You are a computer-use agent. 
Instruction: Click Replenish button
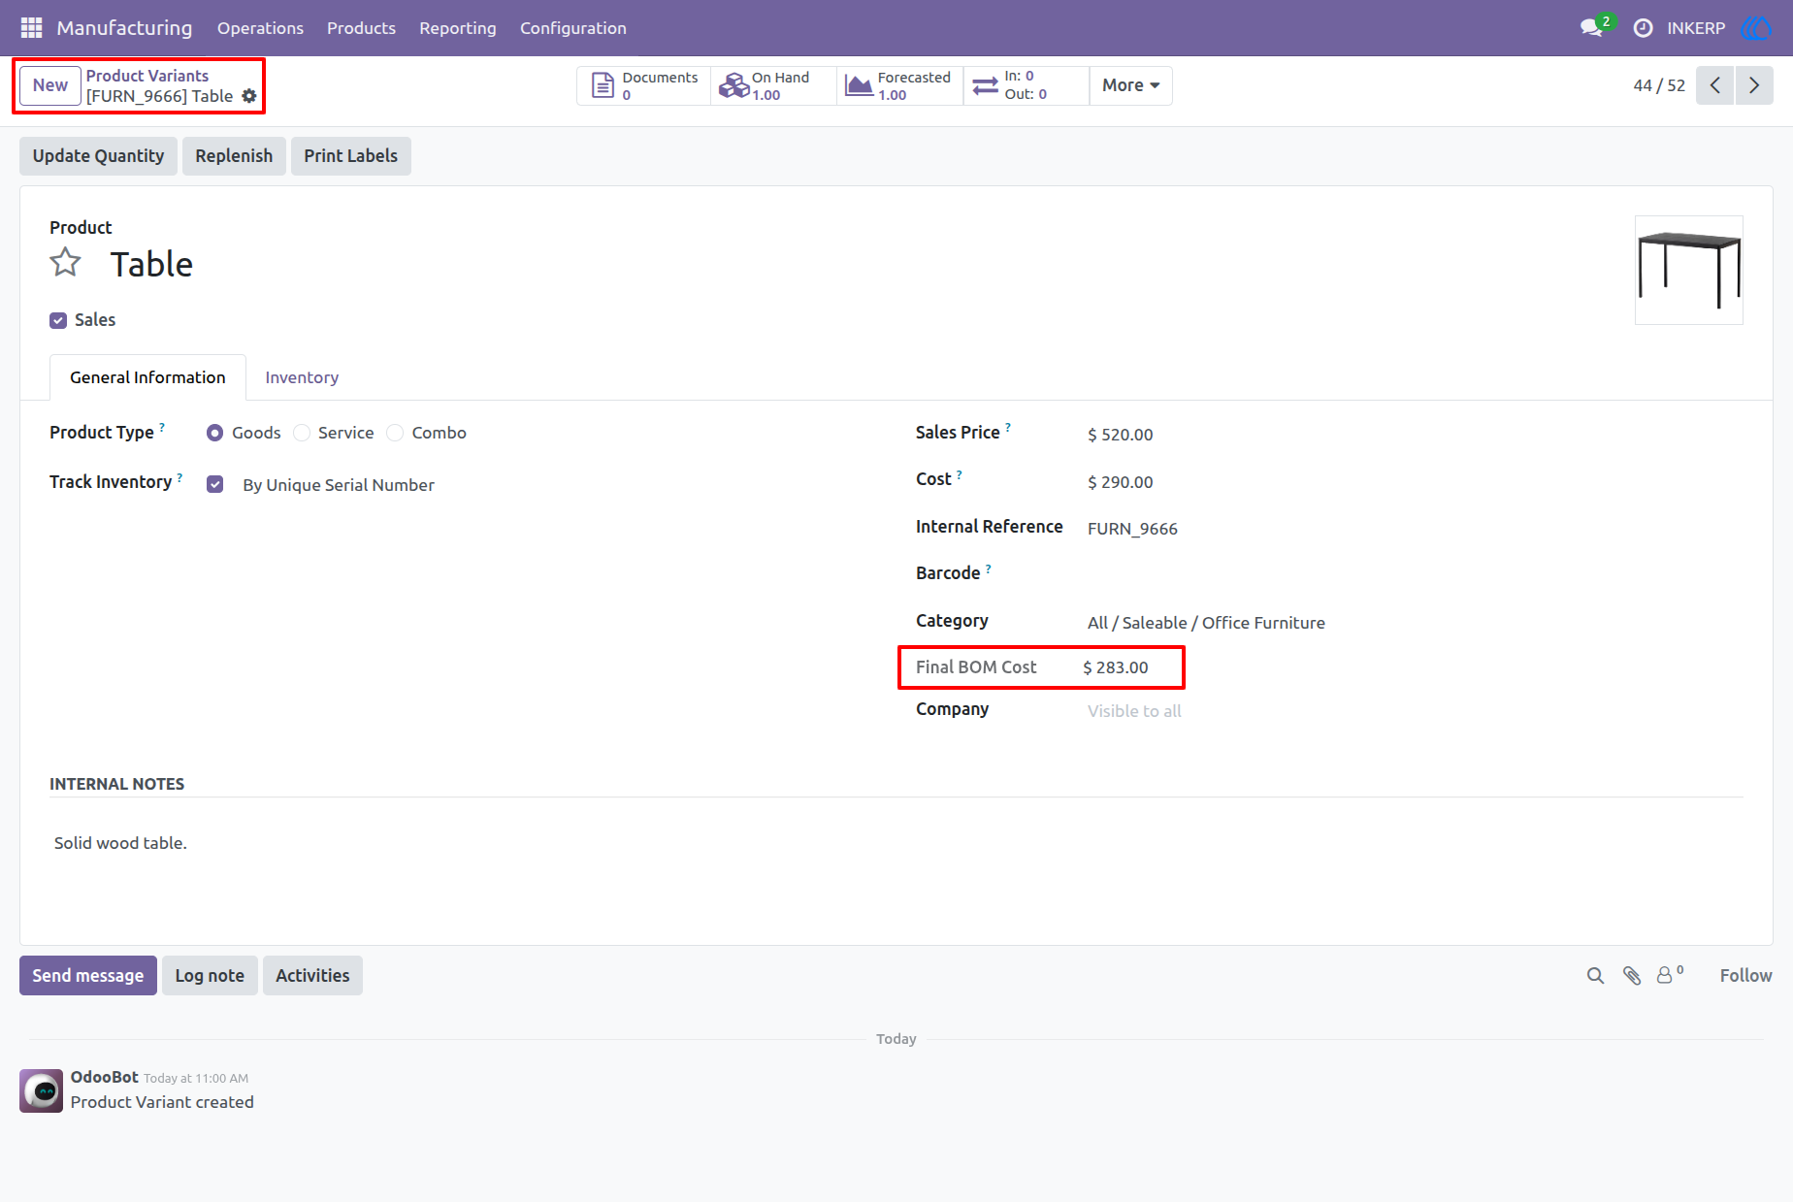234,156
